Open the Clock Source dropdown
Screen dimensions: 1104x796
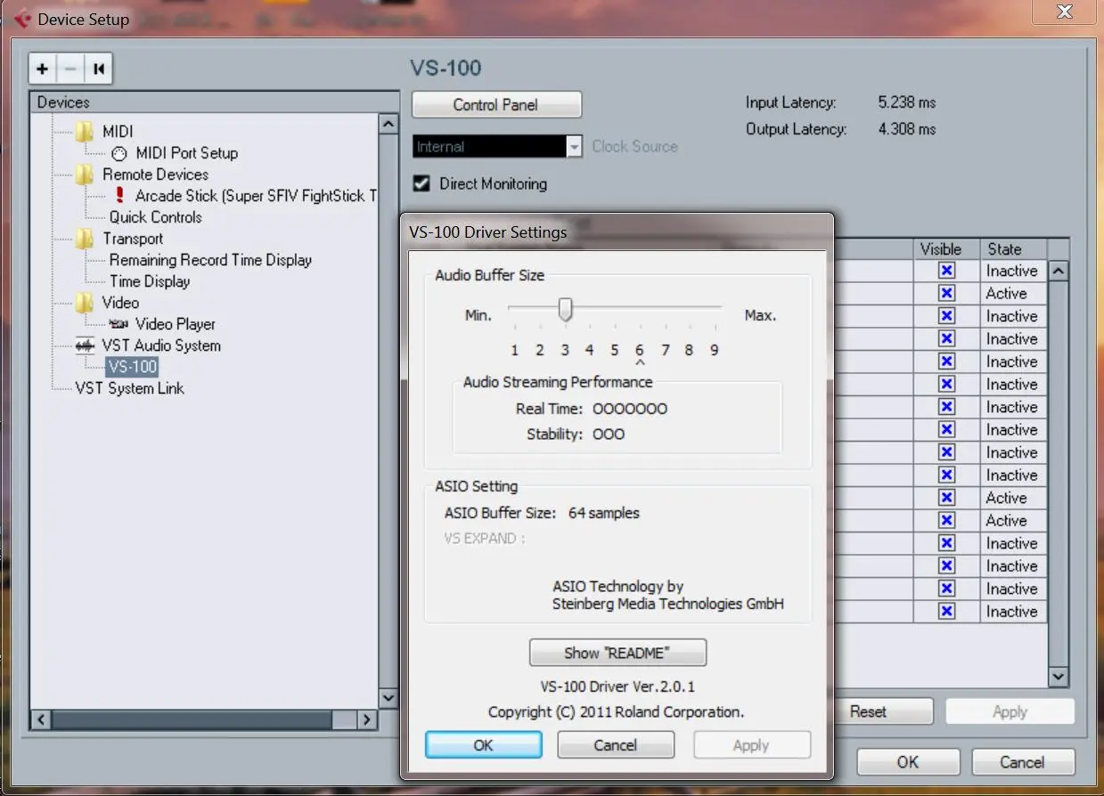[575, 147]
